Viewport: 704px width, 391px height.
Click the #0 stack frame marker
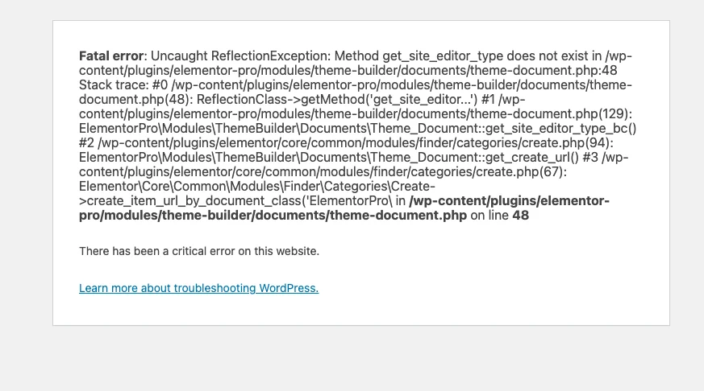160,85
